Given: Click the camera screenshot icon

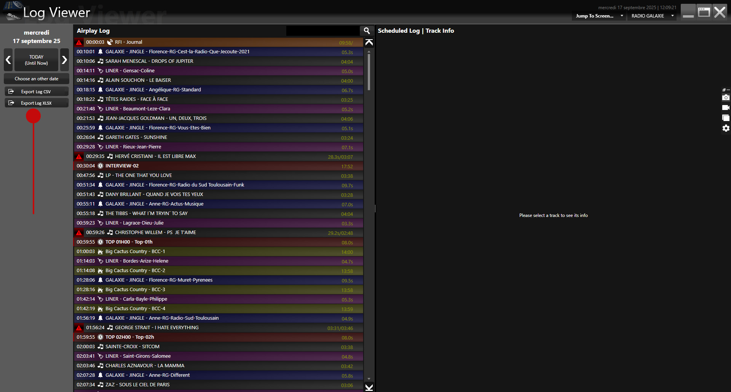Looking at the screenshot, I should (726, 98).
